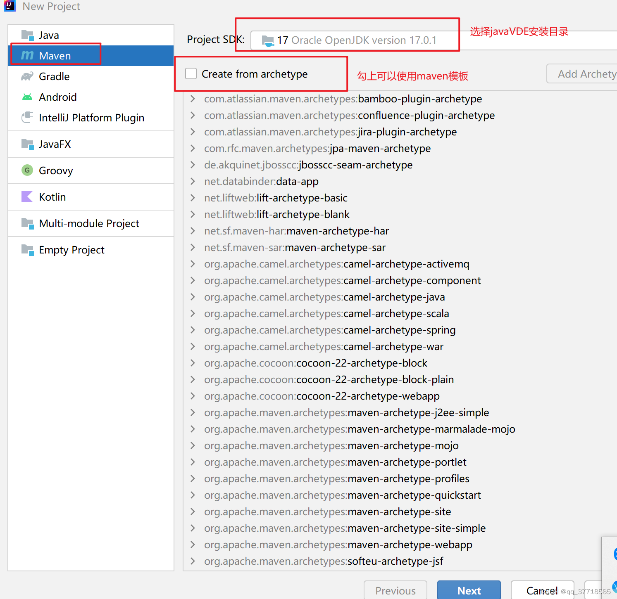The height and width of the screenshot is (599, 617).
Task: Click the IntelliJ Platform Plugin icon
Action: 26,117
